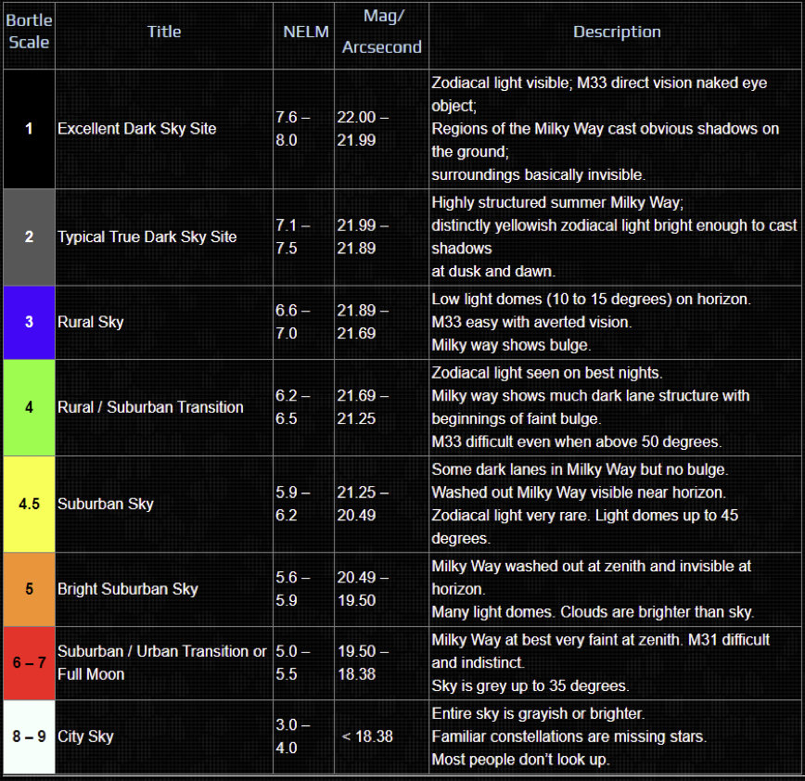Click the 'Rural Sky' title cell
805x781 pixels.
pyautogui.click(x=164, y=322)
